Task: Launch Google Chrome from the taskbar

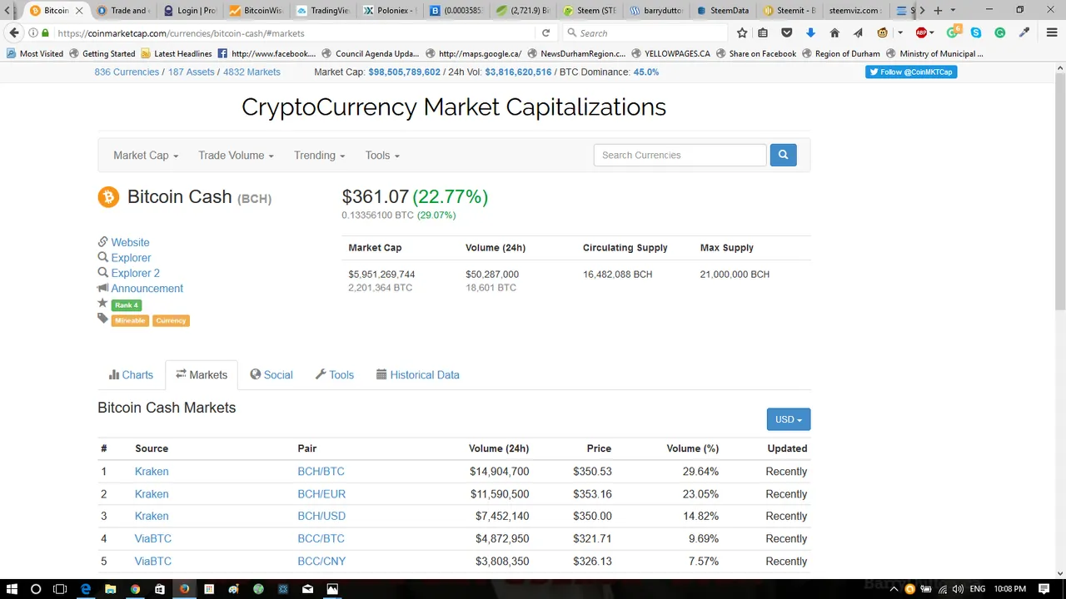Action: pyautogui.click(x=135, y=589)
